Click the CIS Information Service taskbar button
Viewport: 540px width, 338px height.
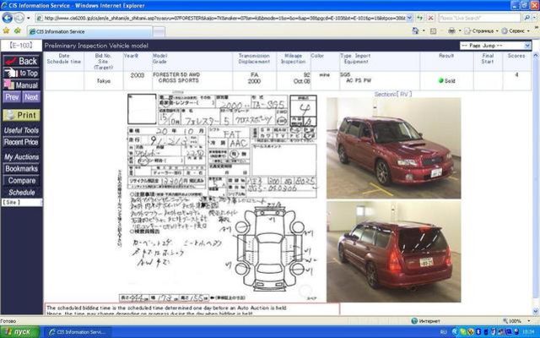coord(78,332)
